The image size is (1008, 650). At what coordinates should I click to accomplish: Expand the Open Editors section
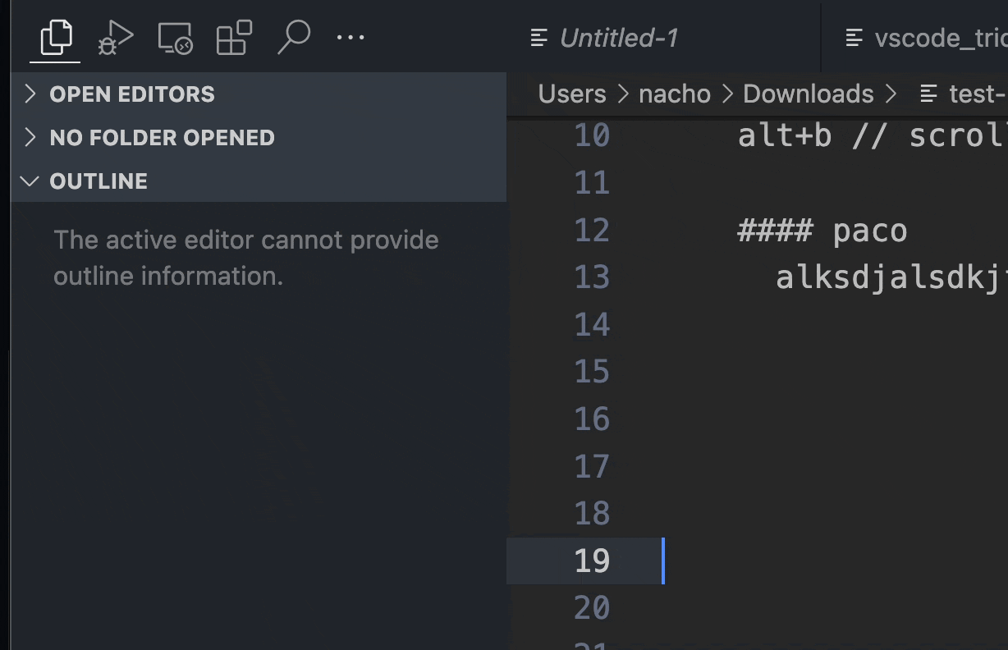pyautogui.click(x=131, y=94)
